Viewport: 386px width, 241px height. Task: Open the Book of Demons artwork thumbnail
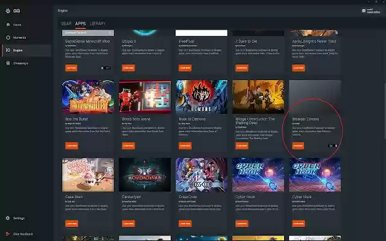point(201,96)
